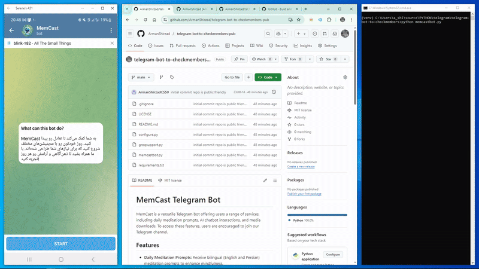Open browser Extensions puzzle icon
The height and width of the screenshot is (269, 479).
coord(329,20)
